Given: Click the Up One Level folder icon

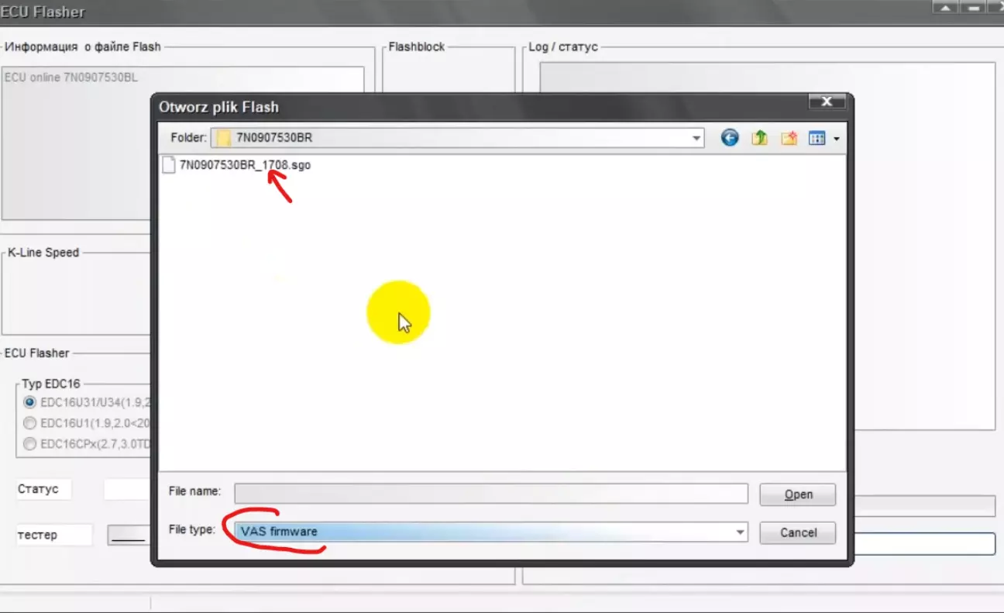Looking at the screenshot, I should 759,138.
